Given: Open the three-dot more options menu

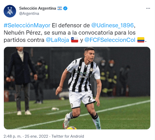Looking at the screenshot, I should click(148, 8).
